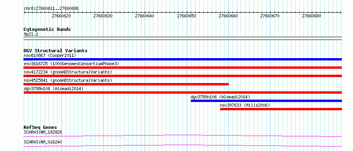The image size is (353, 151).
Task: Select the nsv397633 red variant bar
Action: click(281, 109)
